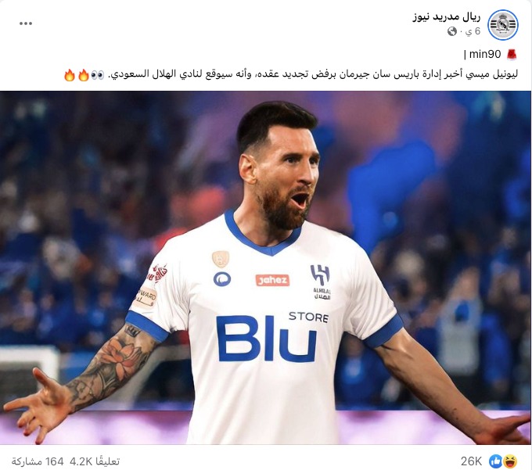Screen dimensions: 532x470
Task: Click the Al Hilal crest on shirt
Action: tap(320, 282)
